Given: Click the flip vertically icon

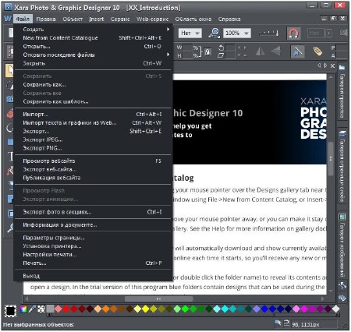Looking at the screenshot, I should coord(275,51).
